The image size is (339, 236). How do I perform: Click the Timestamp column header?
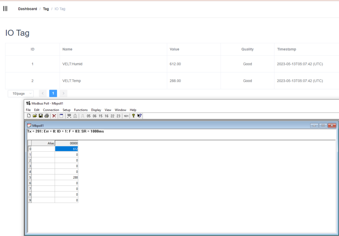tap(286, 49)
